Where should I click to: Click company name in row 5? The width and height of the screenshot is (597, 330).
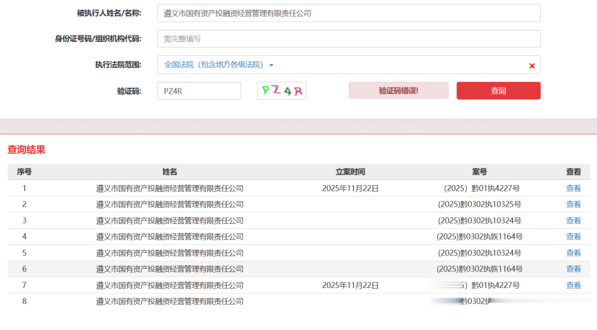tap(170, 253)
